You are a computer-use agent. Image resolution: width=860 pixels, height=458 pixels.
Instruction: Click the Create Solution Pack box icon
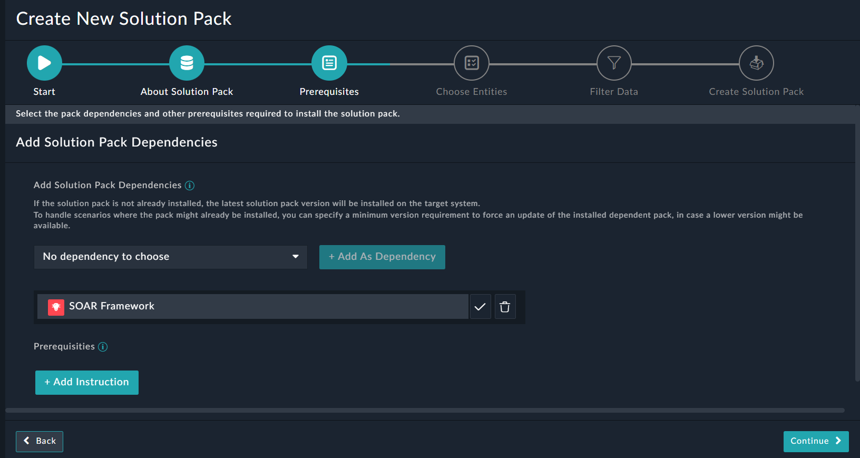[756, 63]
